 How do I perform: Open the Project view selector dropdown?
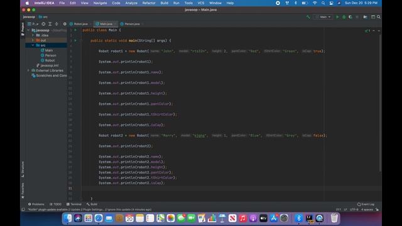(33, 24)
